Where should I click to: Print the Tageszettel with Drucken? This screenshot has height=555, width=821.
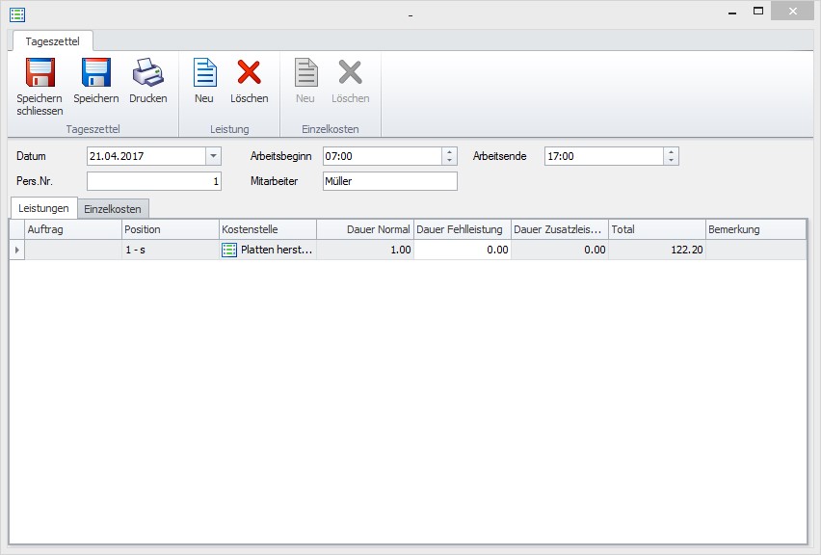point(148,74)
